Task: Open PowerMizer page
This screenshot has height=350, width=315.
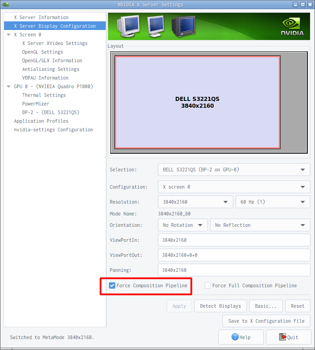Action: click(36, 104)
